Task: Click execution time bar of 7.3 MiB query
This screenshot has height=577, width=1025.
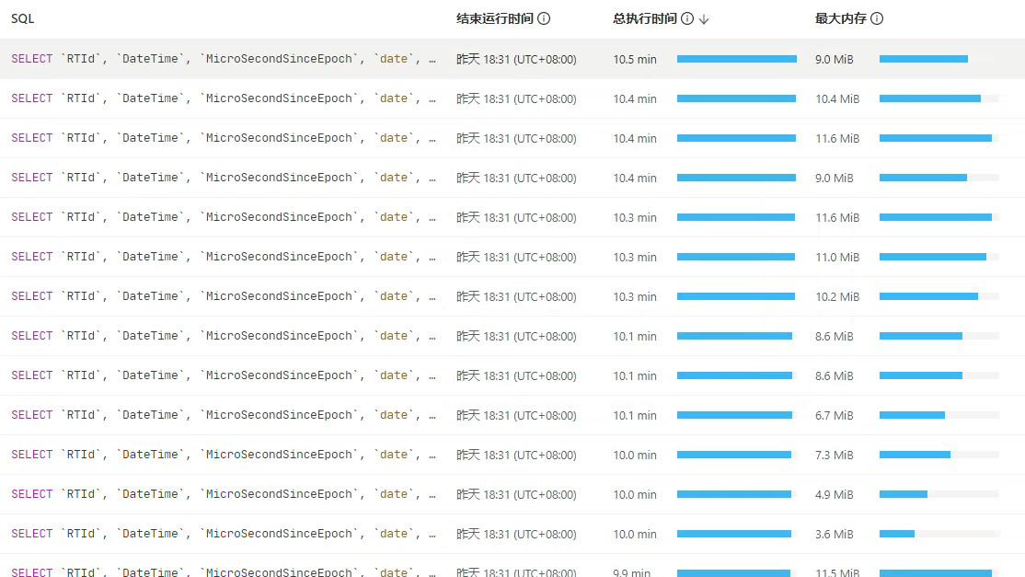Action: click(734, 455)
